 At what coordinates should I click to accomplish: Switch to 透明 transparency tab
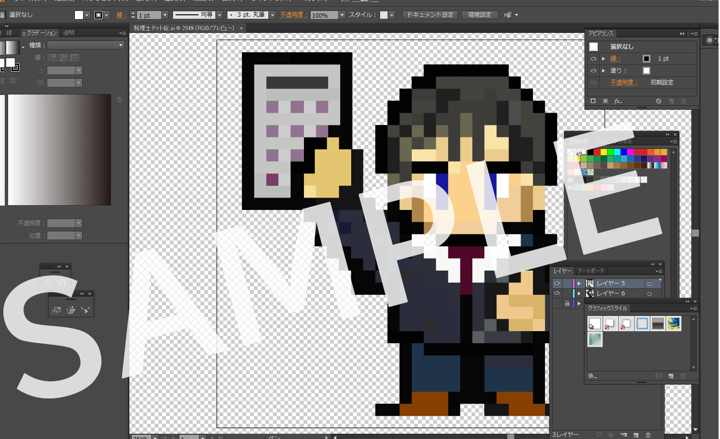(x=69, y=33)
